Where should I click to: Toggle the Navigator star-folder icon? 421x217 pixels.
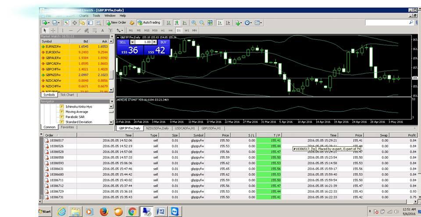[x=82, y=23]
